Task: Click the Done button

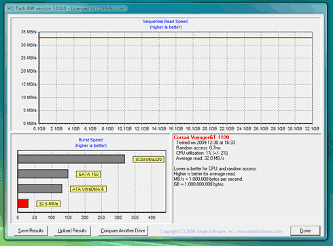Action: tap(305, 230)
